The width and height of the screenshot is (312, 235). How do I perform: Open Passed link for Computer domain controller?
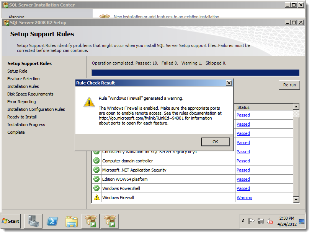tap(243, 161)
